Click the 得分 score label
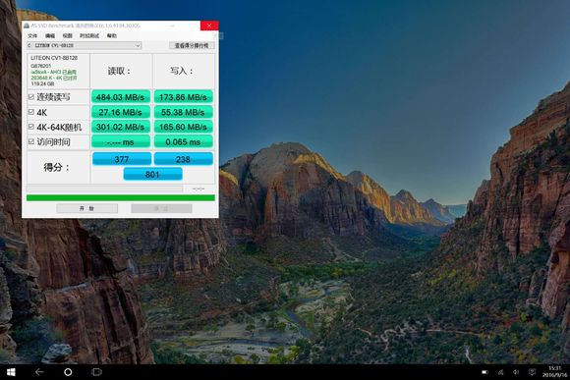 point(56,167)
